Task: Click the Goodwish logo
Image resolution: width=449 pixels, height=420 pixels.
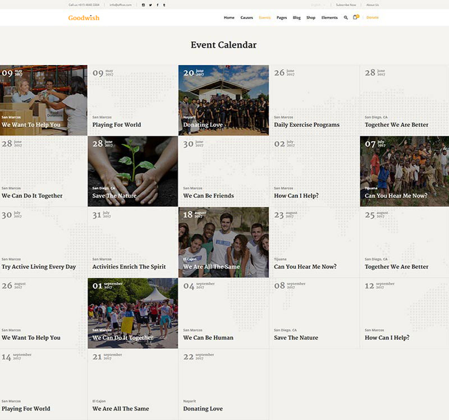Action: pyautogui.click(x=84, y=17)
